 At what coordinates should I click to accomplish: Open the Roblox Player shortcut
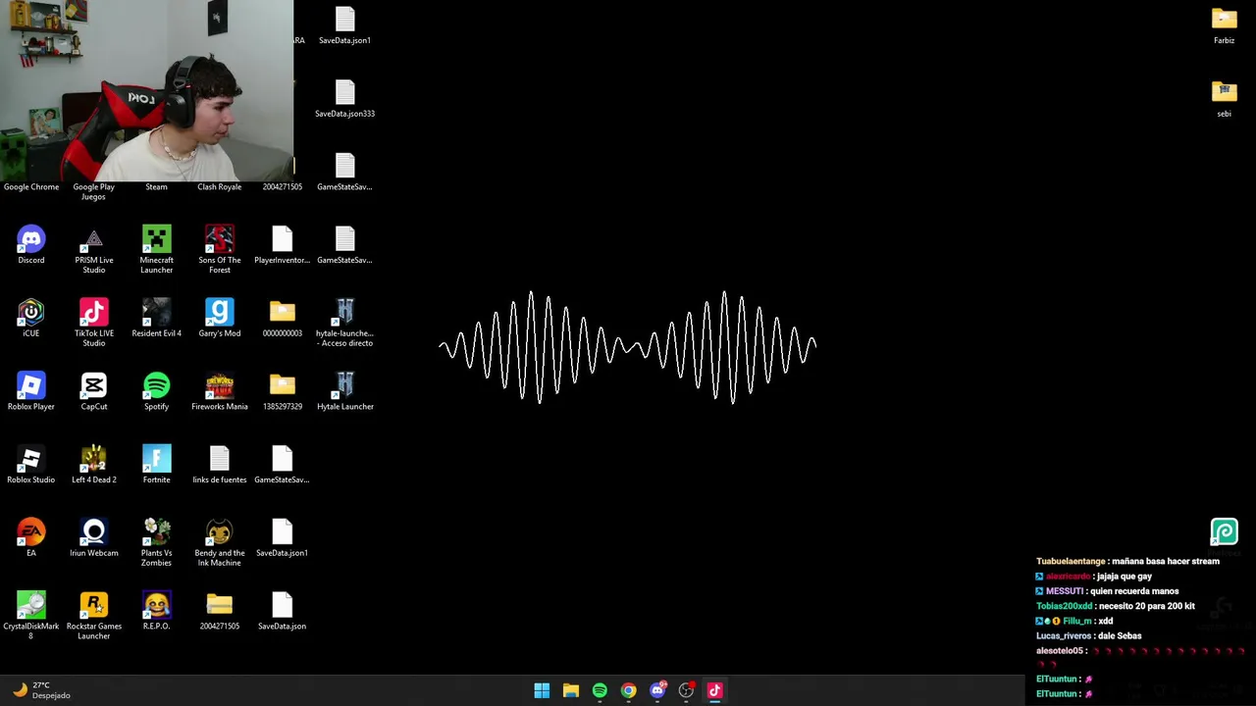(x=31, y=391)
